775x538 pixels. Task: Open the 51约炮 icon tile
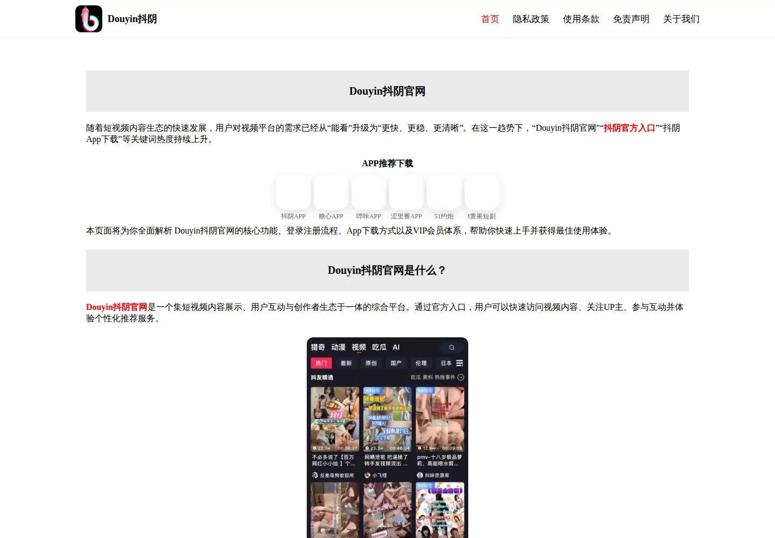[x=444, y=192]
